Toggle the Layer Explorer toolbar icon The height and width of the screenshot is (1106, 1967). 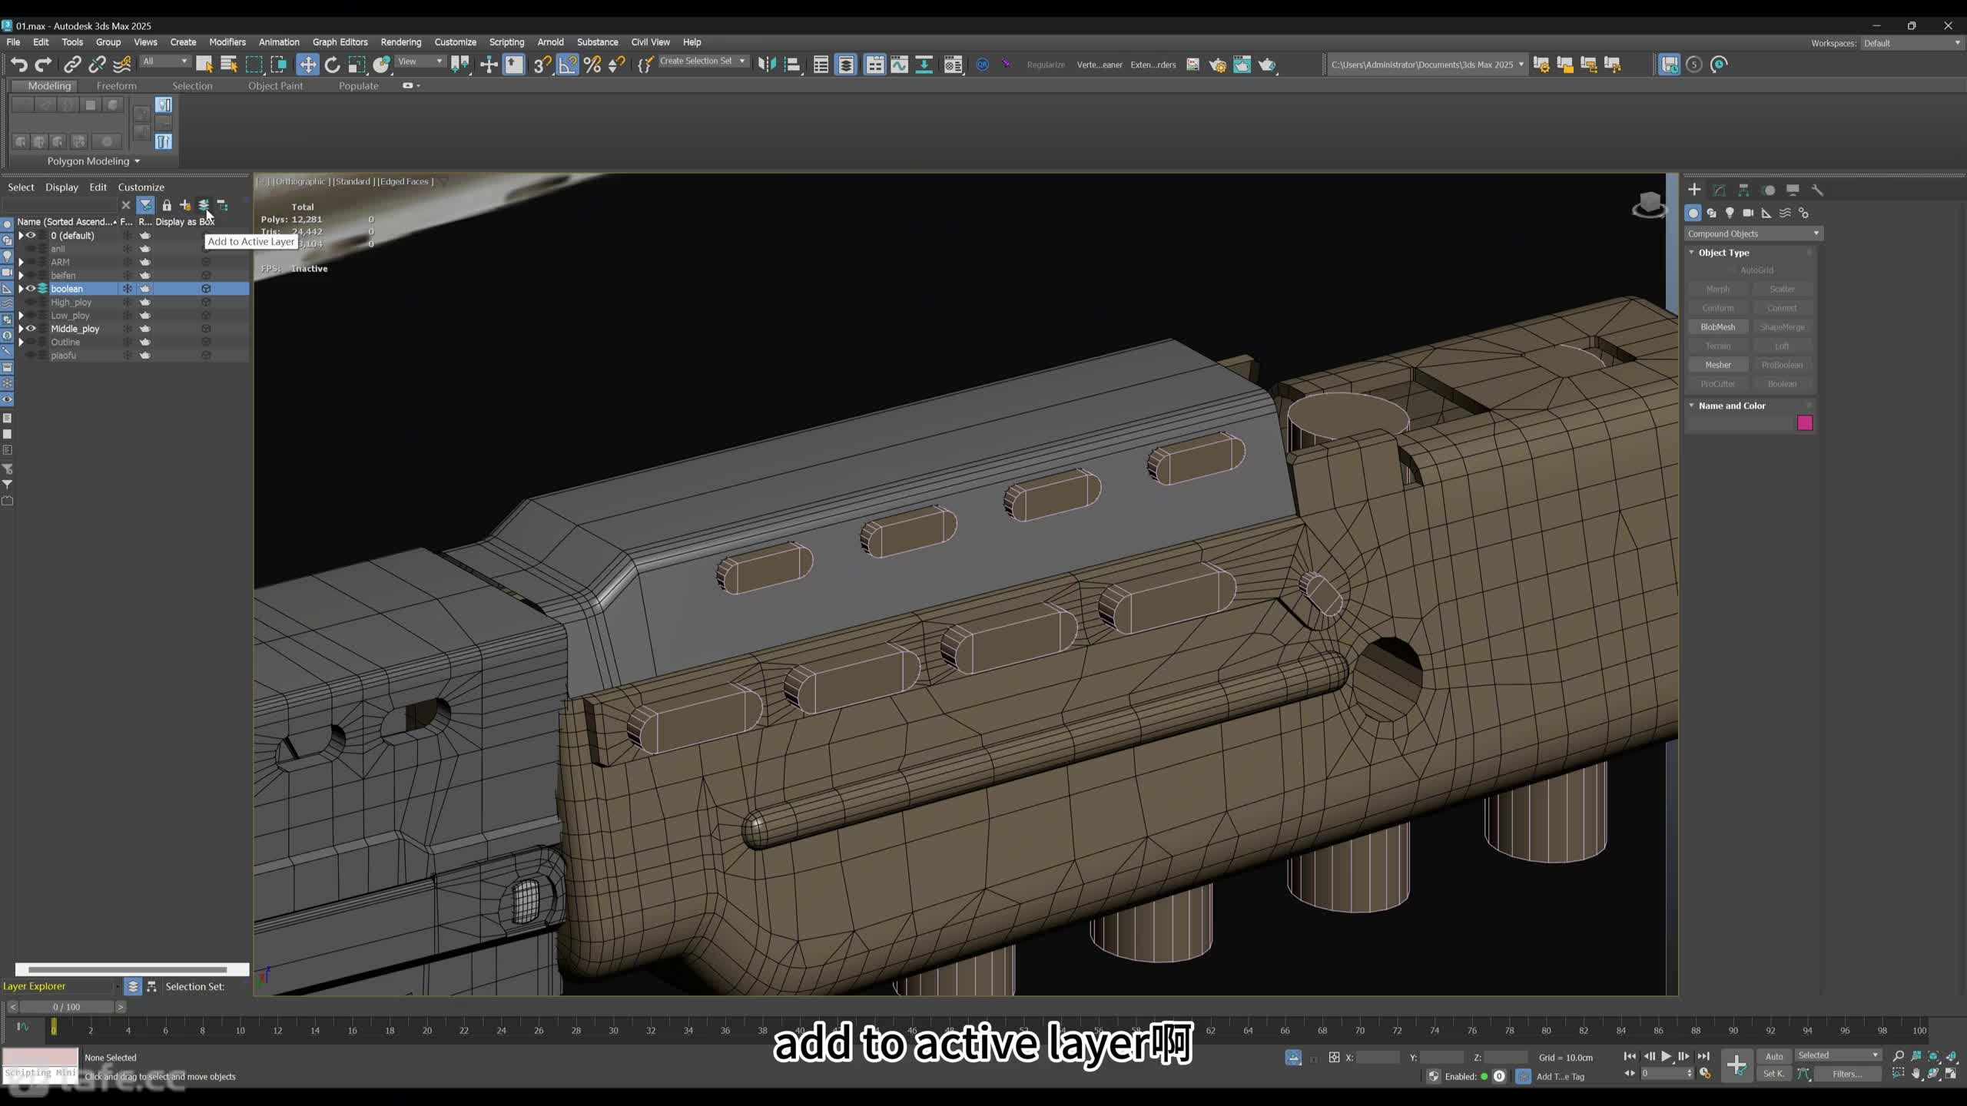[x=846, y=65]
